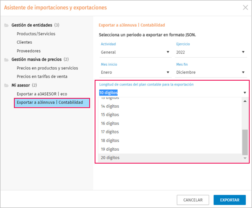
Task: Click the scroll up arrow in the digits list
Action: (x=245, y=101)
